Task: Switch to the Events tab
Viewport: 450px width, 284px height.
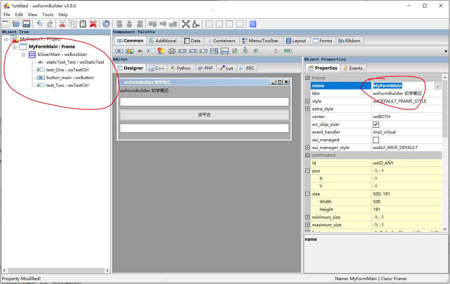Action: tap(353, 68)
